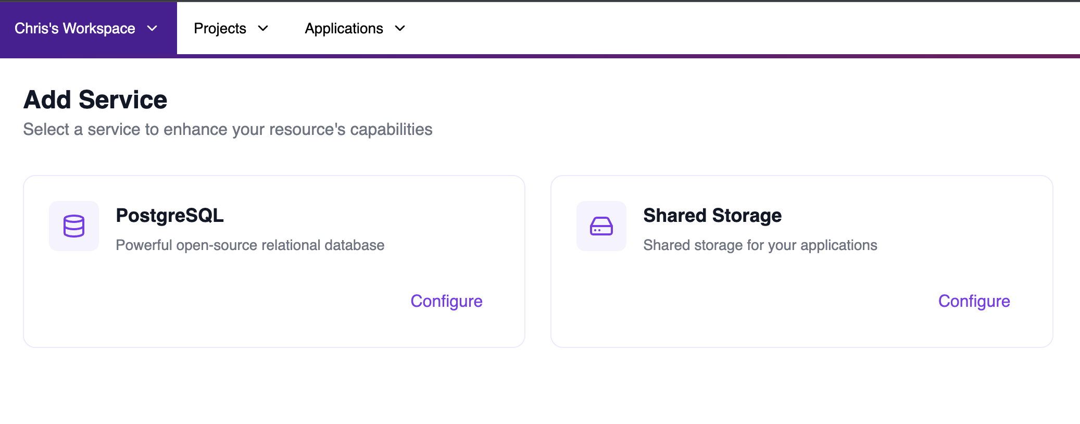Click the Chris's Workspace name text
The image size is (1080, 424).
(x=74, y=29)
